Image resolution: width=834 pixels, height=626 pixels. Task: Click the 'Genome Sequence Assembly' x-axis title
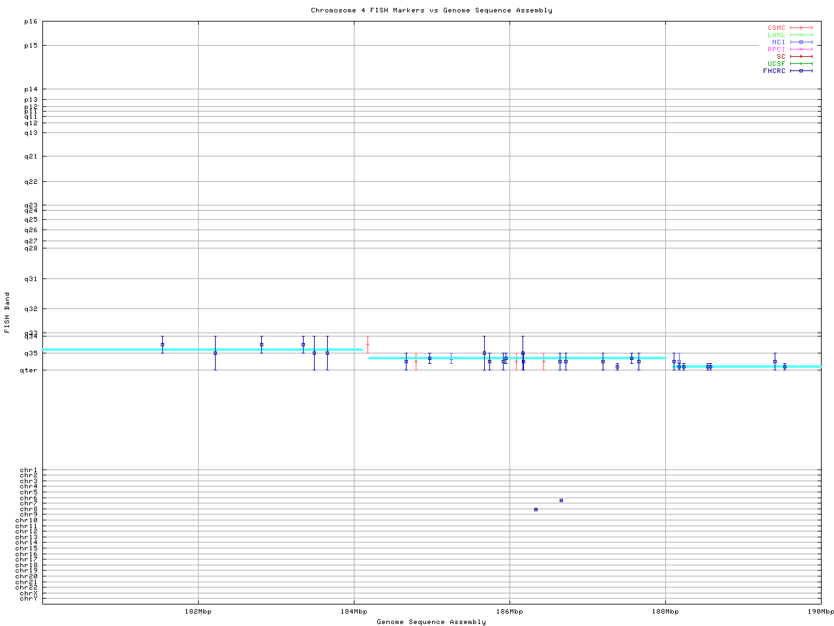[431, 621]
